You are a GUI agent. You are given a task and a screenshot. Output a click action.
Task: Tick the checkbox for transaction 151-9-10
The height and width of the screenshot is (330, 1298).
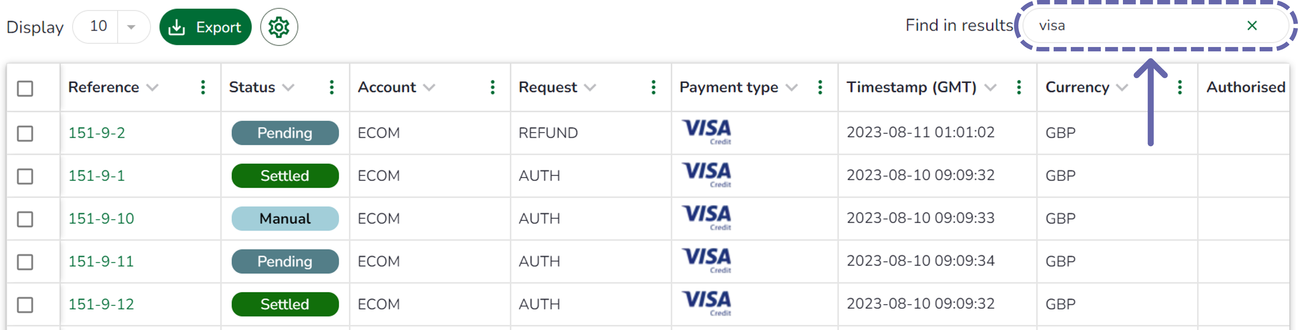click(25, 219)
